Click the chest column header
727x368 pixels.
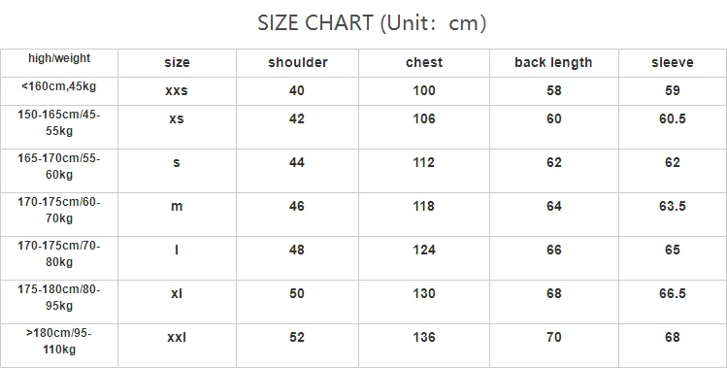tap(424, 63)
